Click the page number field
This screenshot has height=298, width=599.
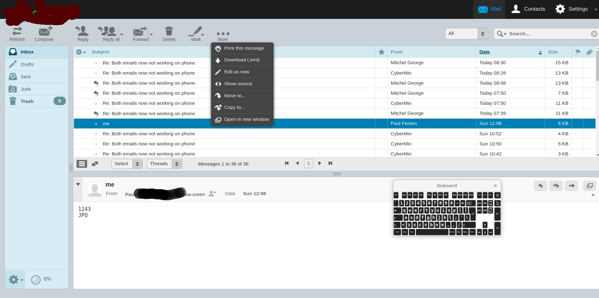(308, 163)
